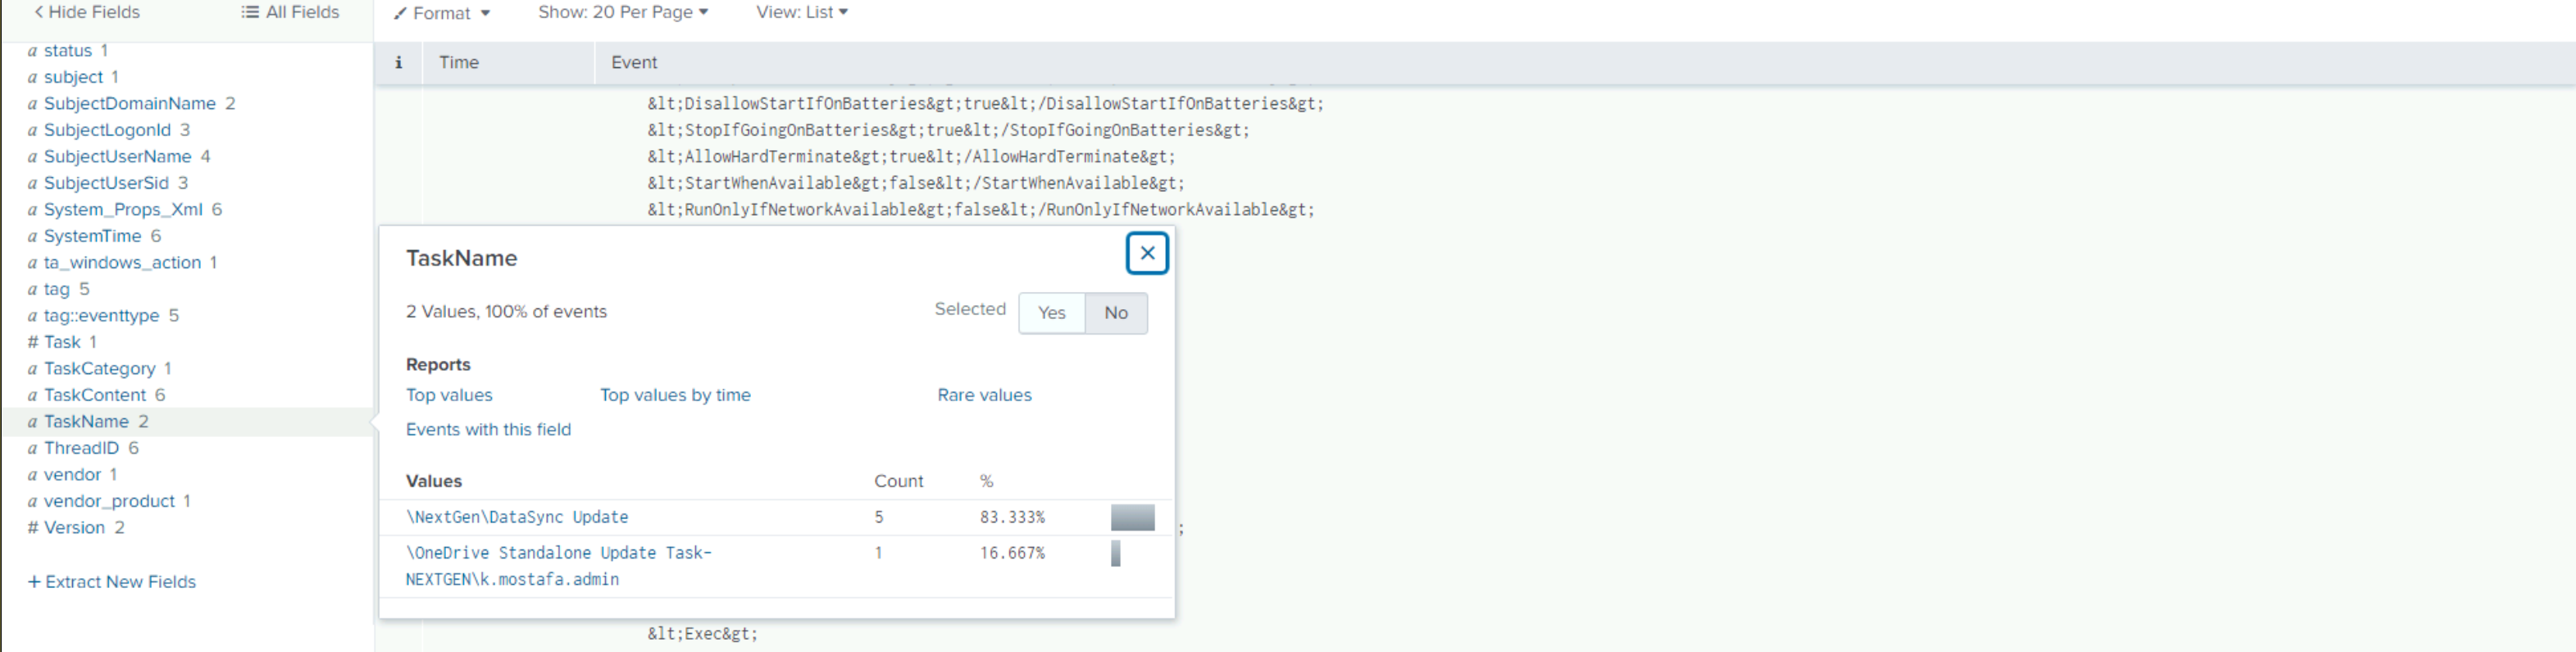Click the plus icon for Extract New Fields

34,582
